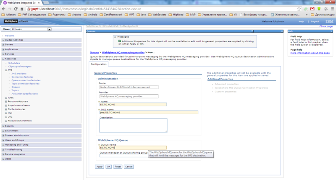Image resolution: width=336 pixels, height=180 pixels.
Task: Open the Topics link under JMS
Action: click(15, 90)
